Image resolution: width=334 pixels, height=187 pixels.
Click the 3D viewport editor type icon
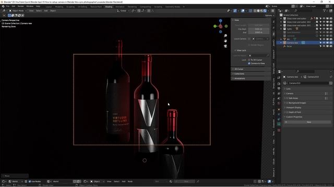click(x=4, y=10)
